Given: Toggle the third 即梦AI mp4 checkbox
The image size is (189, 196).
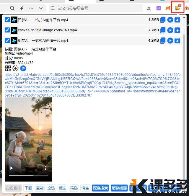Looking at the screenshot, I should (x=7, y=40).
